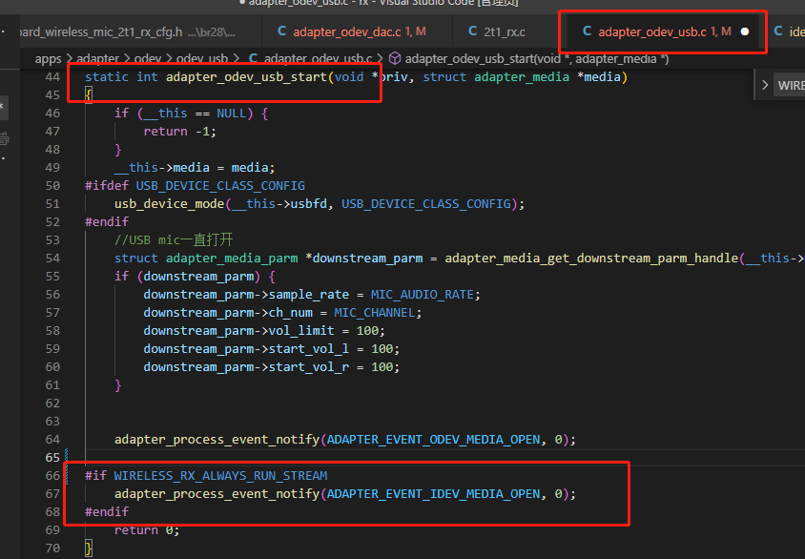Open partially visible tab at far right
This screenshot has height=559, width=805.
click(x=789, y=31)
